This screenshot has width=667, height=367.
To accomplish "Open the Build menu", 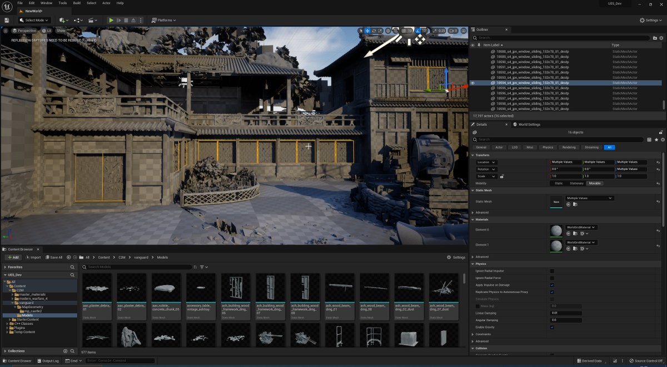I will point(77,3).
